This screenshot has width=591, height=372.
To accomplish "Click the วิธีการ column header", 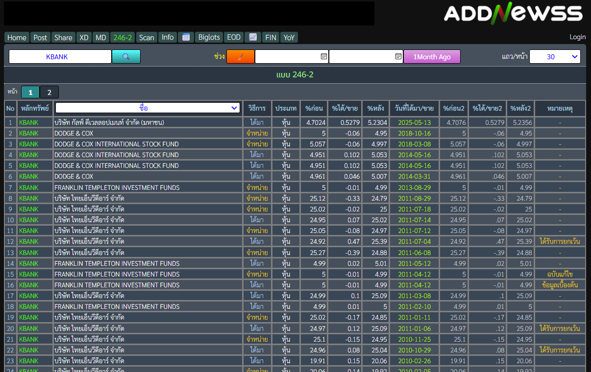I will (x=257, y=108).
